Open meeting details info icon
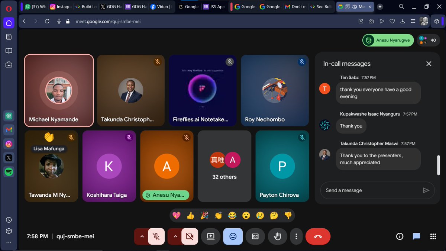Screen dimensions: 446x251 pyautogui.click(x=400, y=236)
